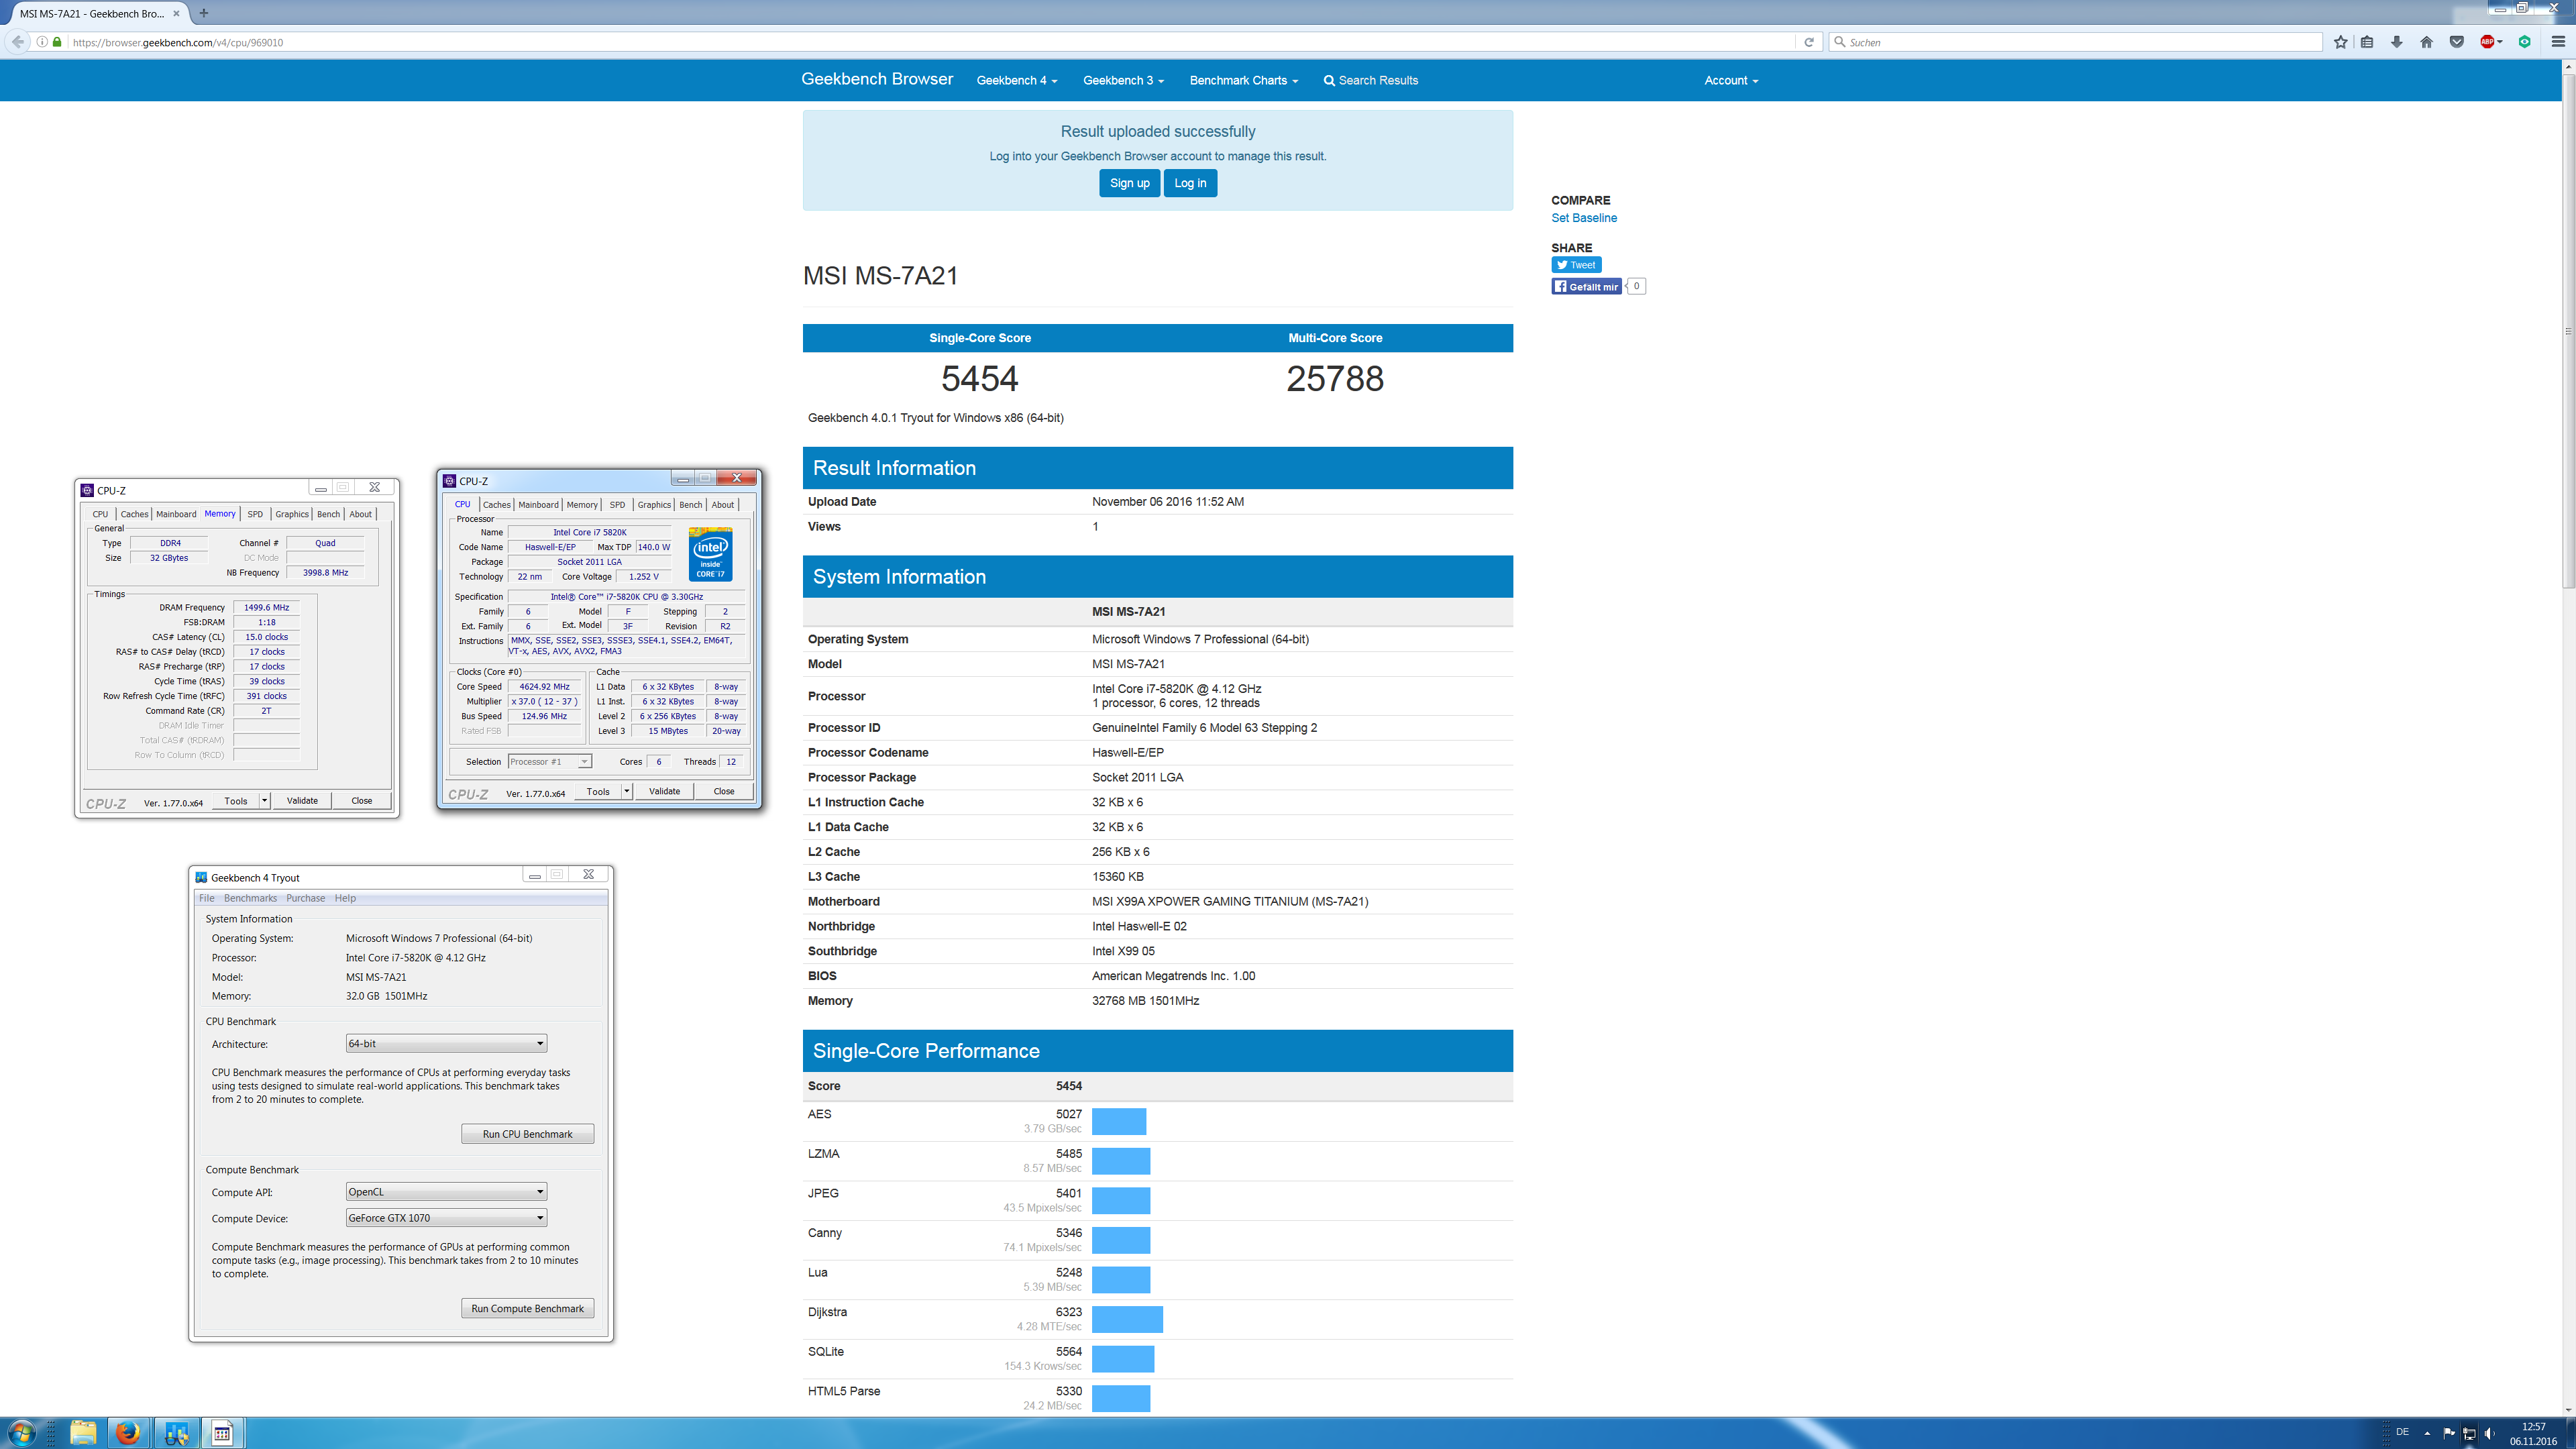This screenshot has height=1449, width=2576.
Task: Go to the Firefox home page icon
Action: (x=2426, y=42)
